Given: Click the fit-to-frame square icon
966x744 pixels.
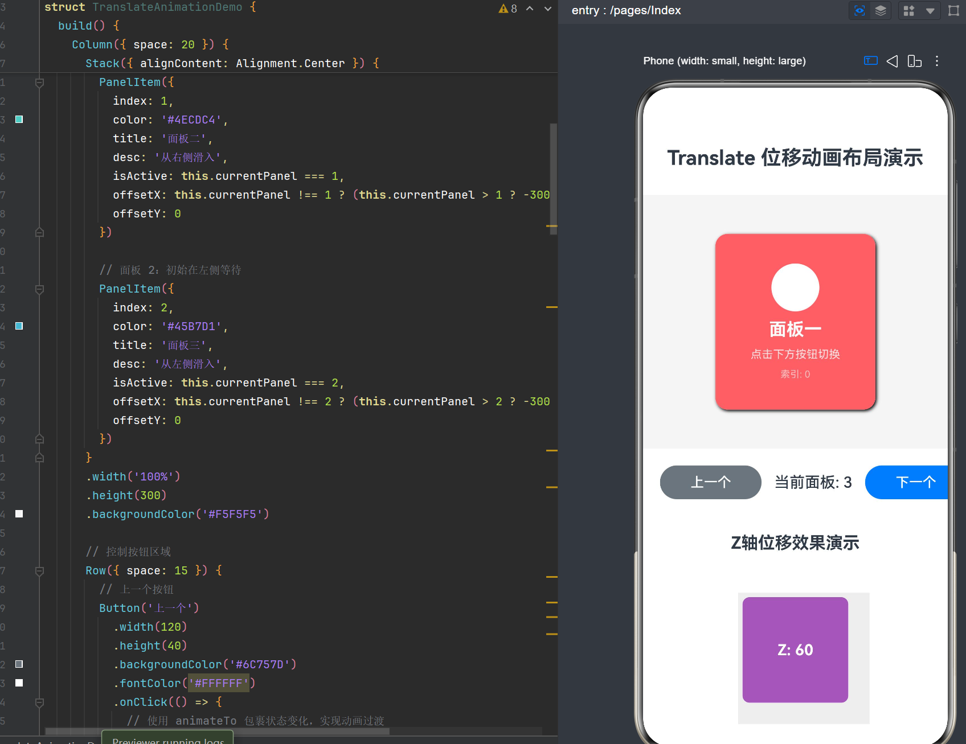Looking at the screenshot, I should 953,11.
